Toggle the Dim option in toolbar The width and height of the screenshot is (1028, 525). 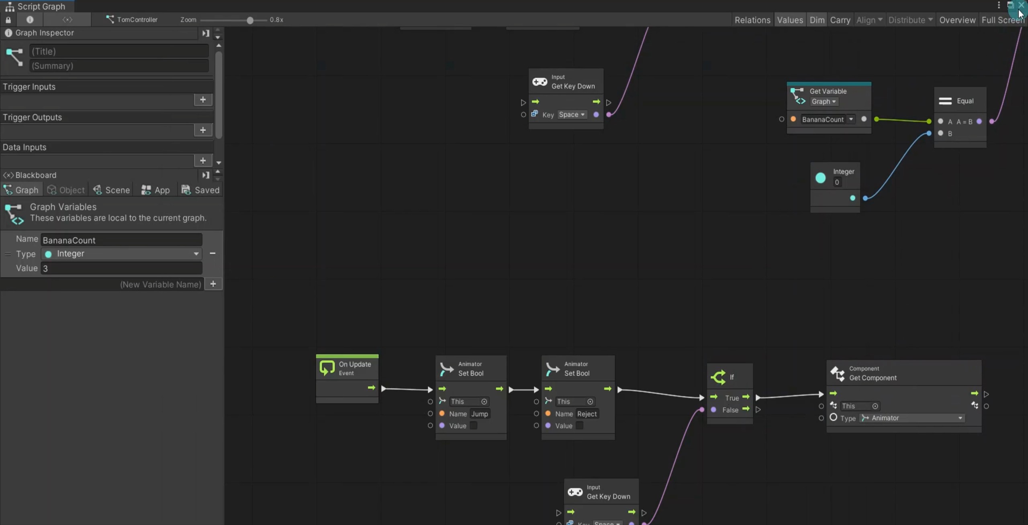coord(817,20)
